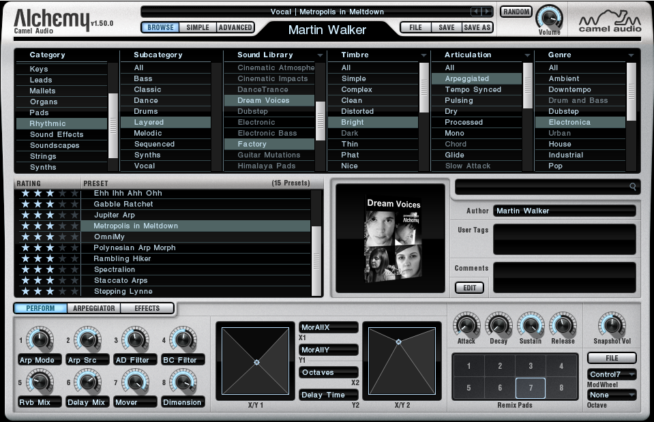Click the search magnifier icon
Screen dimensions: 654x422
632,187
